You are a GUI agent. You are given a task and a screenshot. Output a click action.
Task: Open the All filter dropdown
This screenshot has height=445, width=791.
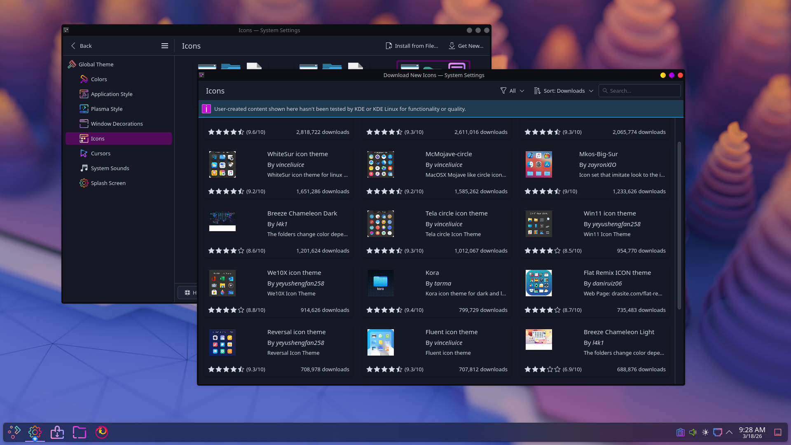512,91
